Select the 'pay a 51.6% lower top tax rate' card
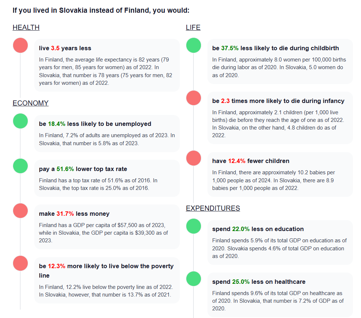This screenshot has height=318, width=361. [x=107, y=178]
